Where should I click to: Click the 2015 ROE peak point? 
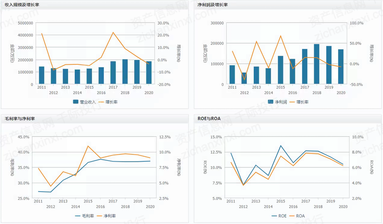tap(281, 145)
